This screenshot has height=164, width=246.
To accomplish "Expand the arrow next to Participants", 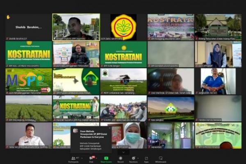I will 82,157.
